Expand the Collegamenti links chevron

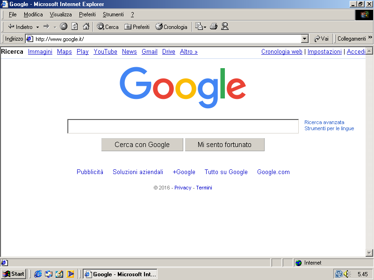370,37
